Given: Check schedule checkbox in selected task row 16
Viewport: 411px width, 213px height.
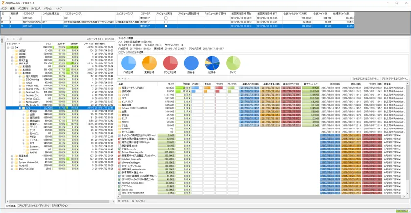Looking at the screenshot, I should click(x=166, y=26).
